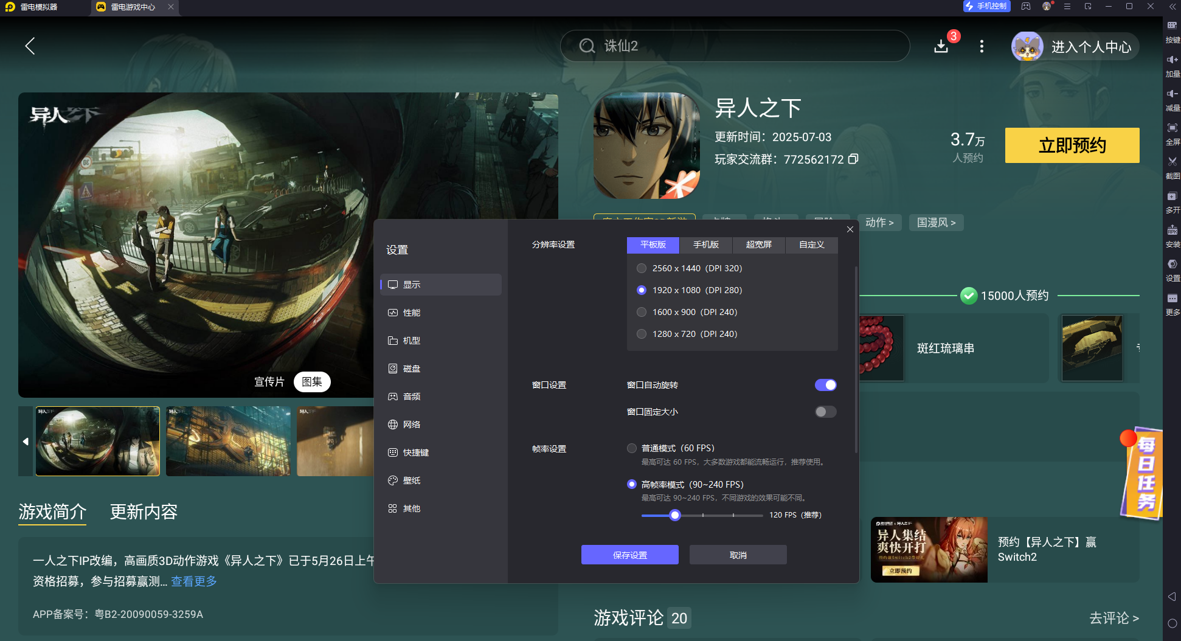Collapse the right sidebar with the double-chevron

1172,6
